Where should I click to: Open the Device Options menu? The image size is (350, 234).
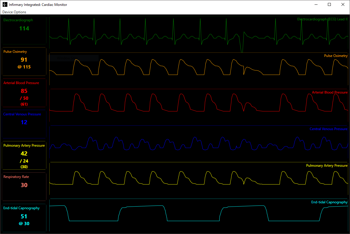(14, 12)
